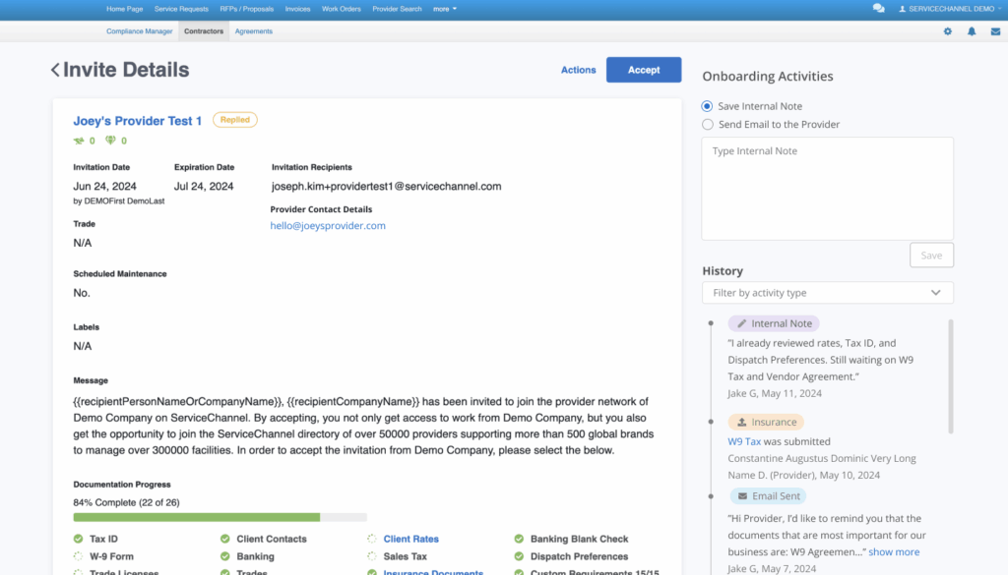
Task: Open the ServiceChannel Demo user menu
Action: coord(948,9)
